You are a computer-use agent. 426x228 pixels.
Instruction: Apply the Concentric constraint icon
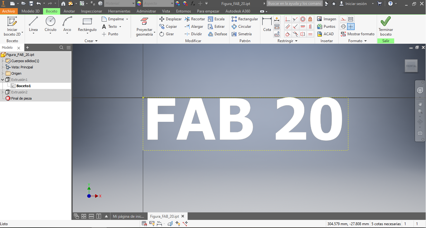(x=303, y=19)
